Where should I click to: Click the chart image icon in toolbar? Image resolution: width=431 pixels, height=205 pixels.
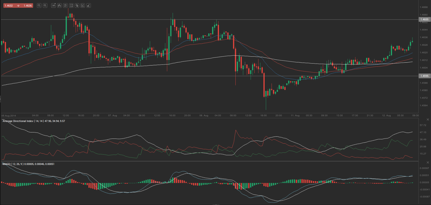pyautogui.click(x=71, y=5)
